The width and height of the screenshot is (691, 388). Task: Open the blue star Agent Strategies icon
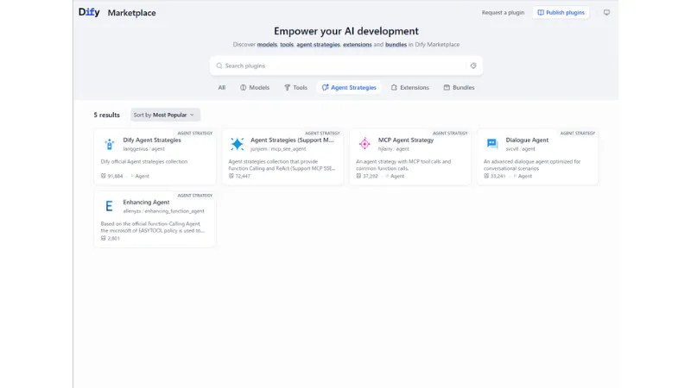[x=237, y=144]
